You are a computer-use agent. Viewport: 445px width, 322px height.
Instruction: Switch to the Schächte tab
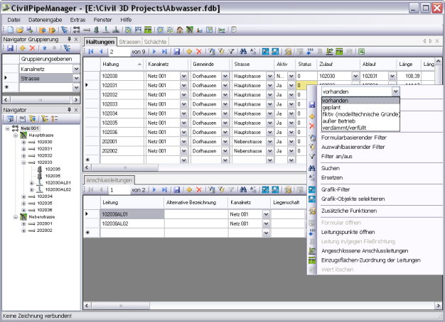click(155, 42)
